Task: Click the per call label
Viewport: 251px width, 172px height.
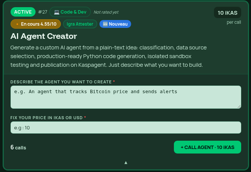Action: click(x=234, y=22)
